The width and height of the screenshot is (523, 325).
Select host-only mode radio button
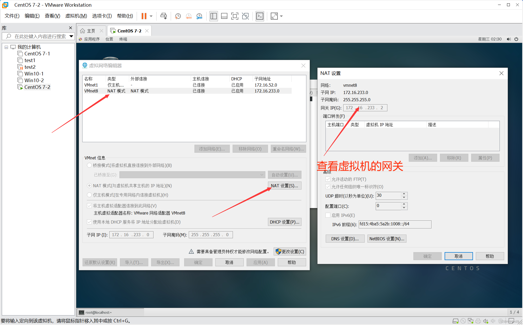(89, 195)
